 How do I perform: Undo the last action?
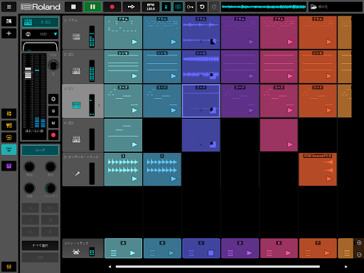pos(202,7)
